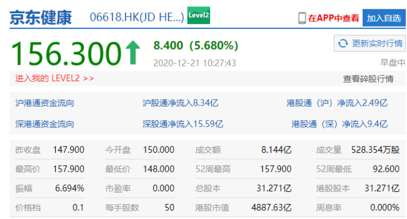The width and height of the screenshot is (407, 219).
Task: Click current price 156.300
Action: (66, 54)
